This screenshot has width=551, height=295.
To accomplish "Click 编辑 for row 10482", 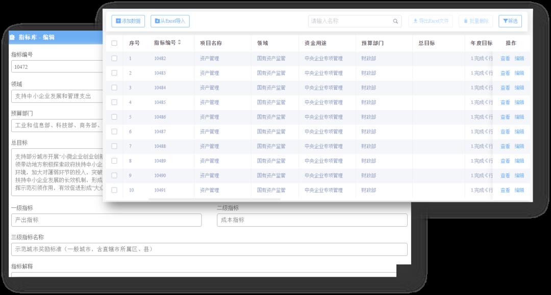I will 519,59.
